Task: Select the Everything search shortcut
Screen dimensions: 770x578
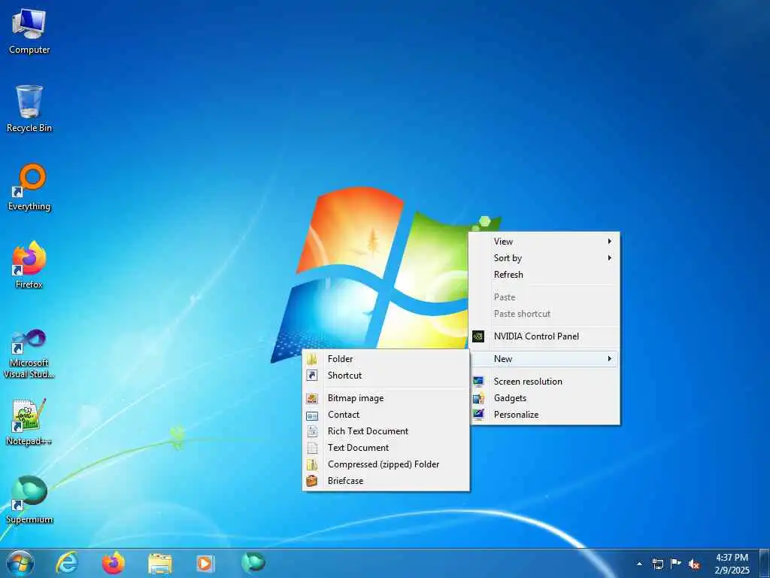Action: (x=29, y=187)
